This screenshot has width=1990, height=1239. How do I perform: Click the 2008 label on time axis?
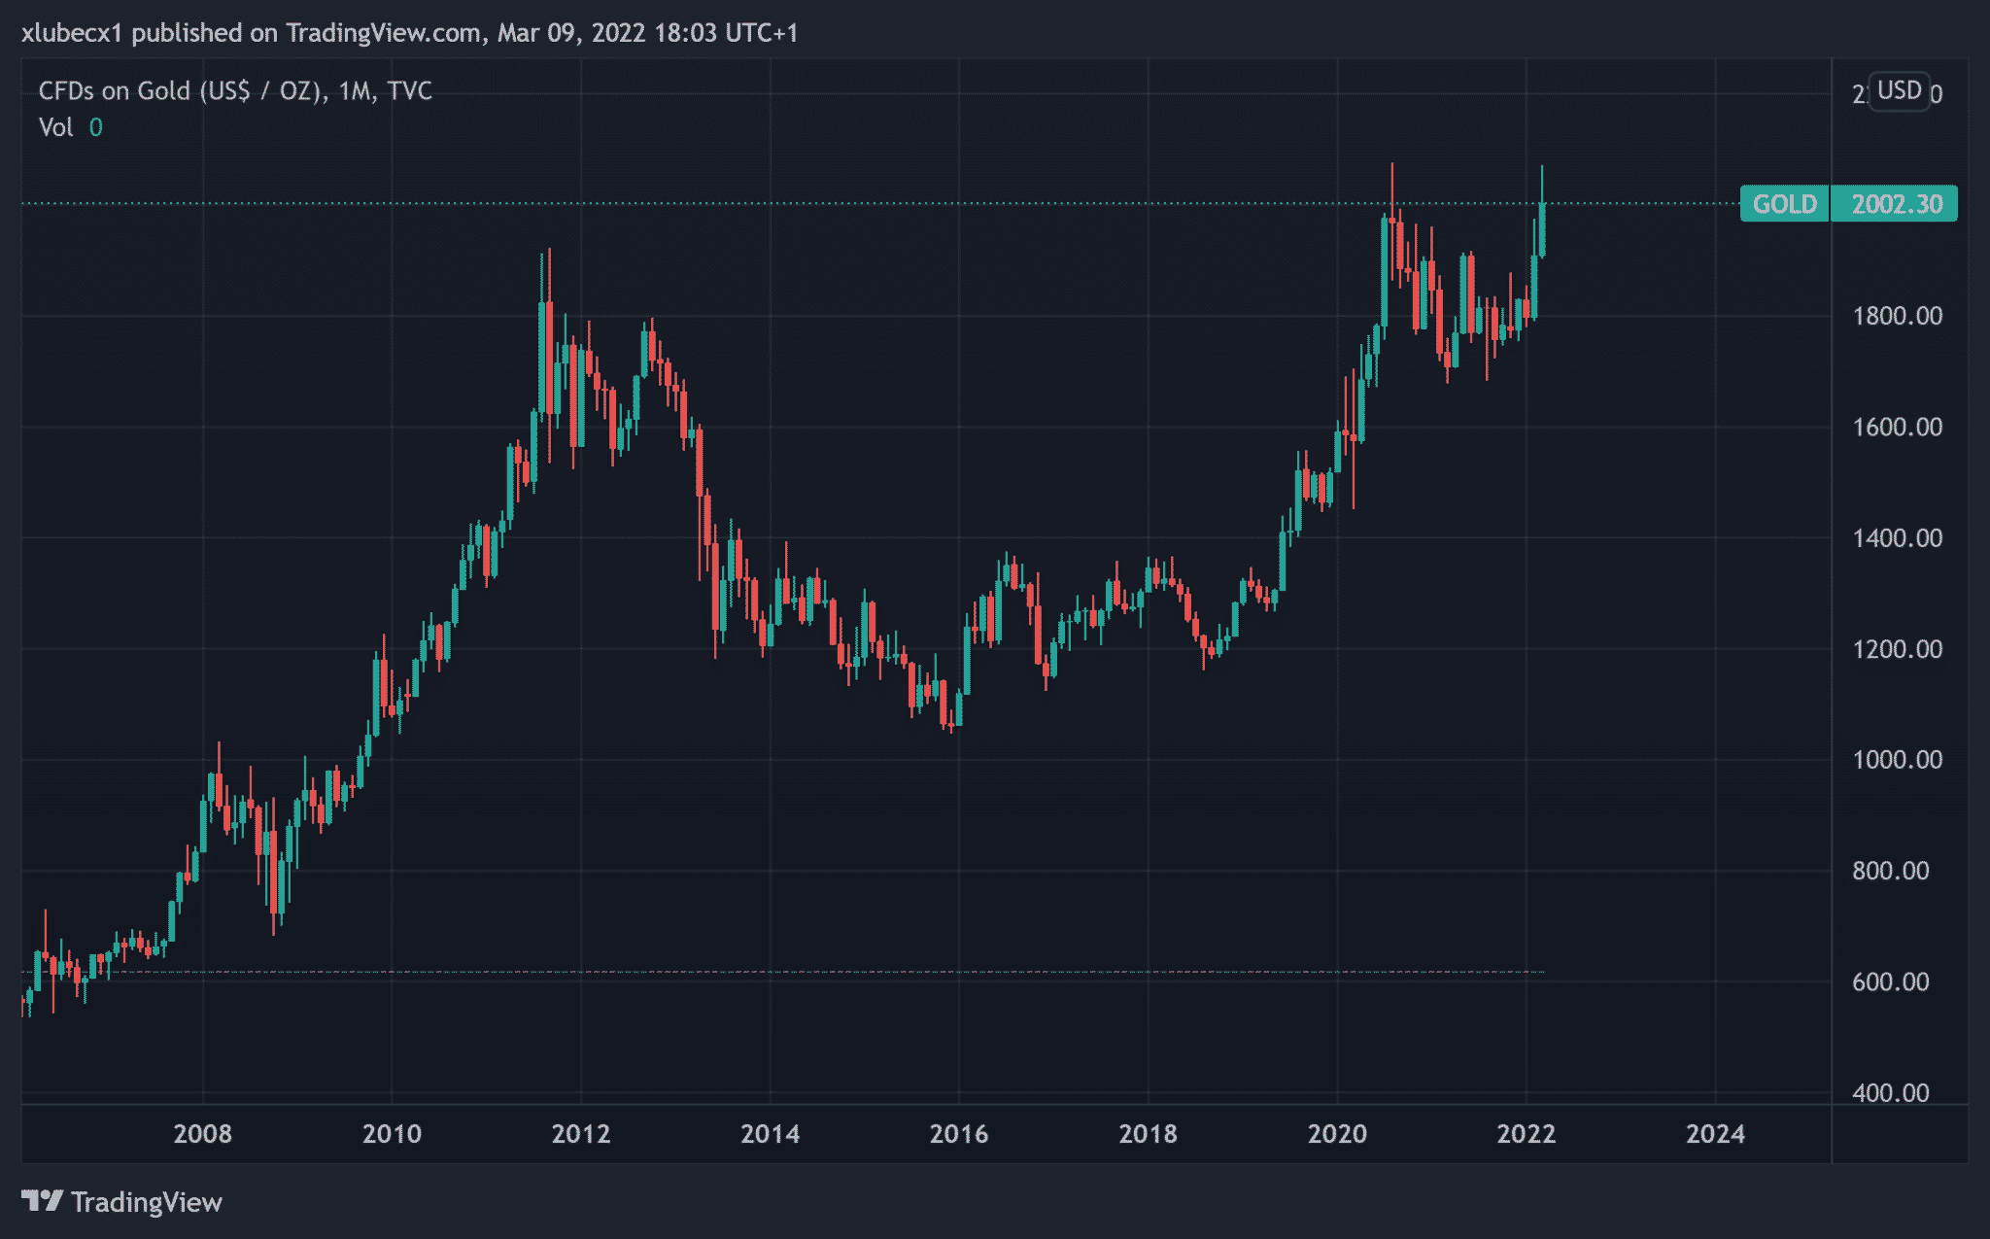[x=202, y=1134]
